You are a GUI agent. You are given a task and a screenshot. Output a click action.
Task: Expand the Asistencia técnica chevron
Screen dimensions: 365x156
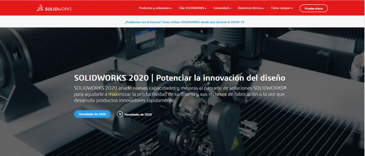tap(263, 9)
